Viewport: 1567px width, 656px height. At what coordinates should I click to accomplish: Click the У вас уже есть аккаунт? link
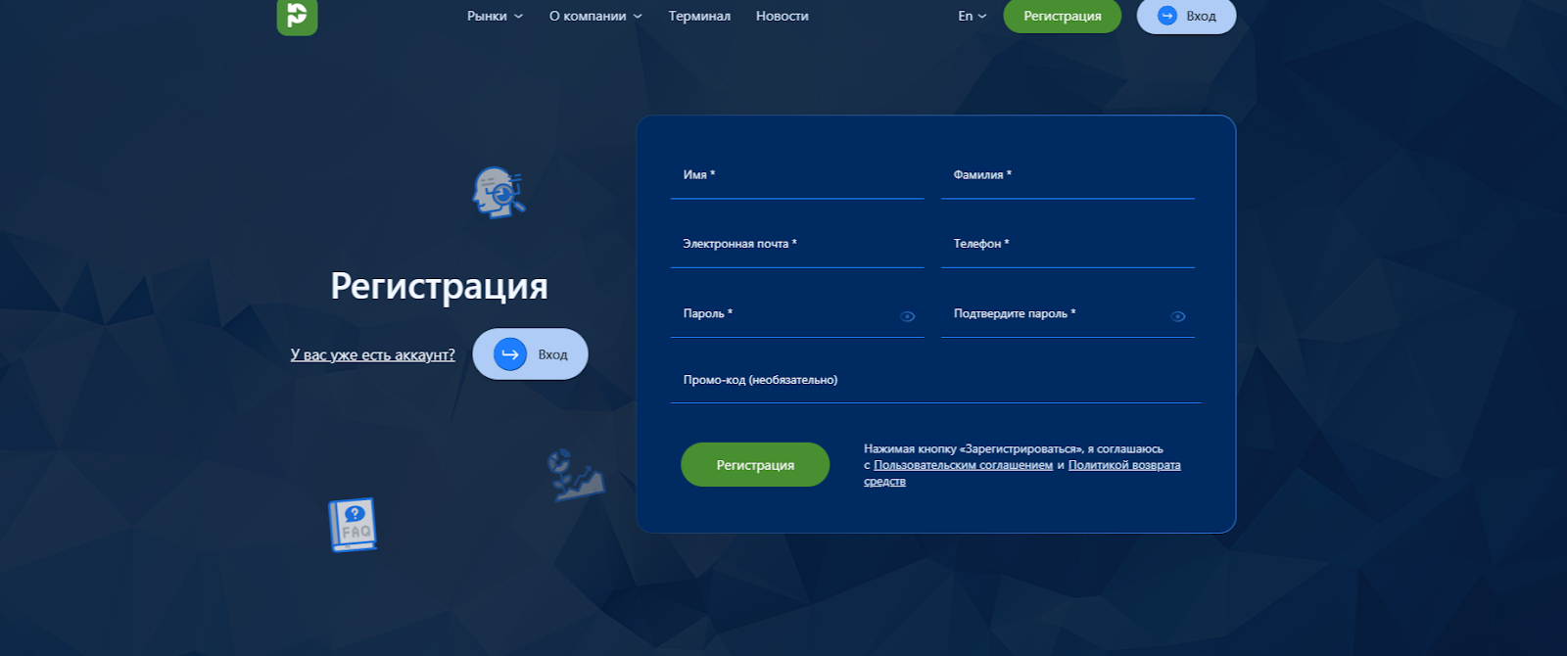click(x=372, y=354)
